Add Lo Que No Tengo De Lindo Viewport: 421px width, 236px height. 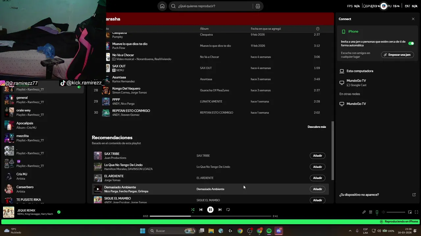[317, 167]
